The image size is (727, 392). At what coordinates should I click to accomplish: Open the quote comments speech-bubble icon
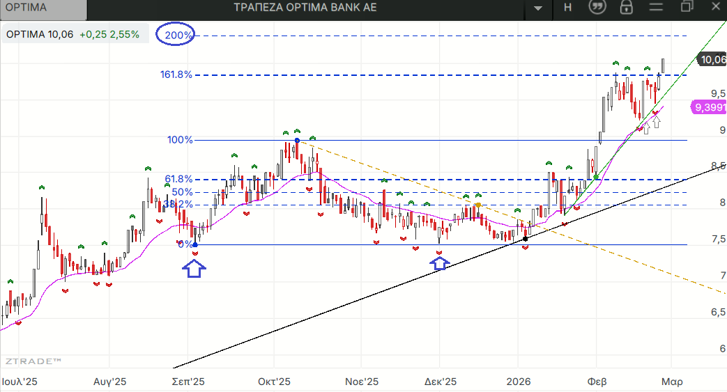pos(597,8)
